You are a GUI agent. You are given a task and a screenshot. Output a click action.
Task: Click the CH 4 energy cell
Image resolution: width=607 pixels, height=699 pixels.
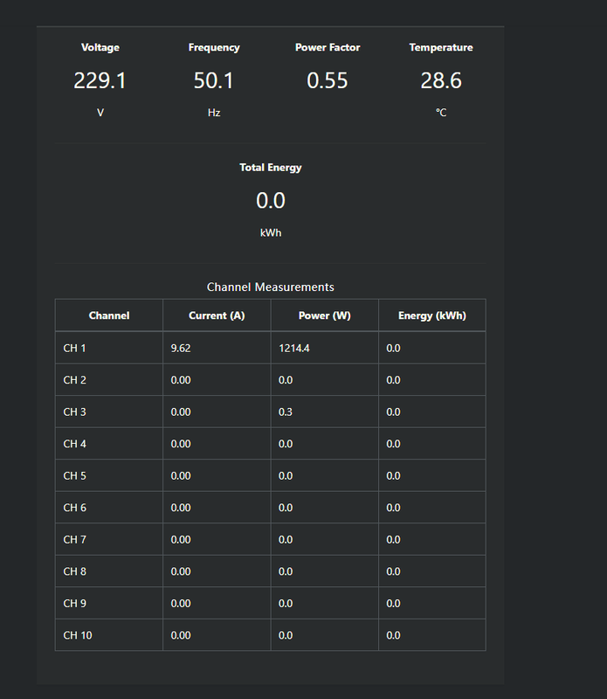[x=432, y=444]
